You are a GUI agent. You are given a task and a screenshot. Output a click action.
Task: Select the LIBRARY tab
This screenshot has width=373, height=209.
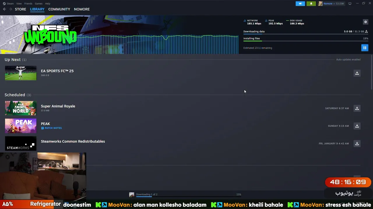pos(37,9)
